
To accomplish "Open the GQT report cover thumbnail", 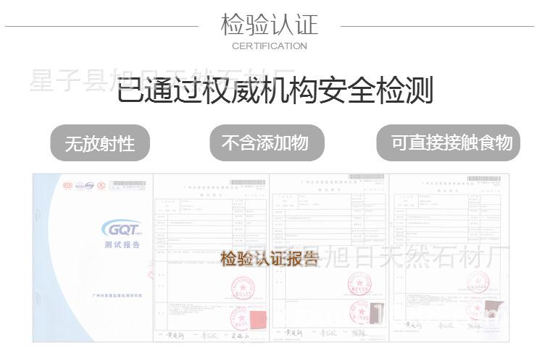I will click(93, 258).
